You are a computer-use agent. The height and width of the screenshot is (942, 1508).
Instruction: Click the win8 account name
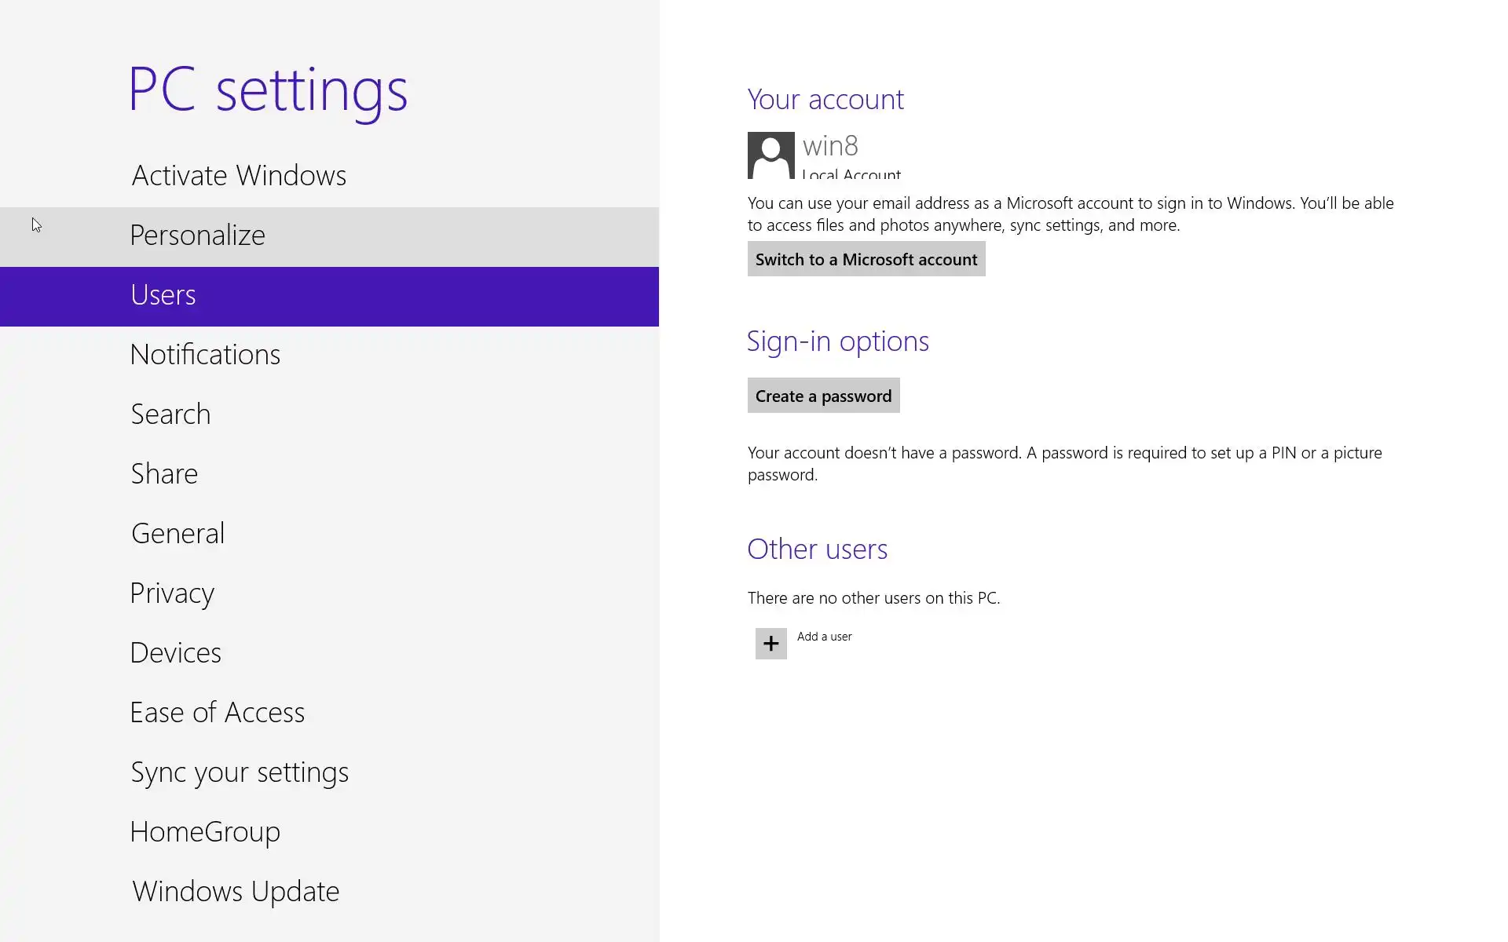pos(830,146)
